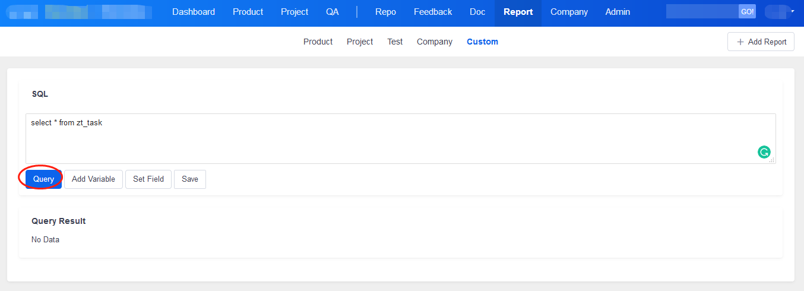Switch to the Test report tab
Screen dimensions: 804x291
click(395, 42)
